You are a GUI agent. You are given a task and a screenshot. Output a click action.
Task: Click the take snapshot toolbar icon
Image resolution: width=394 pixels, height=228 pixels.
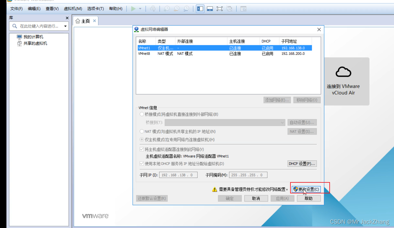(167, 9)
